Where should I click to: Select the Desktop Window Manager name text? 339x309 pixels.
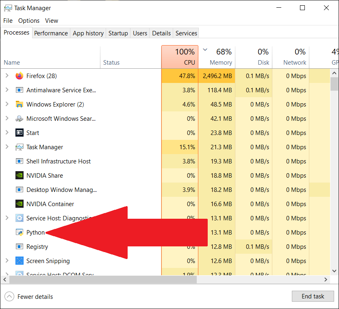62,189
